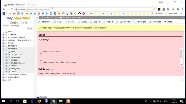Click the Recent link in sidebar
Screen dimensions: 186x104
tap(6, 26)
